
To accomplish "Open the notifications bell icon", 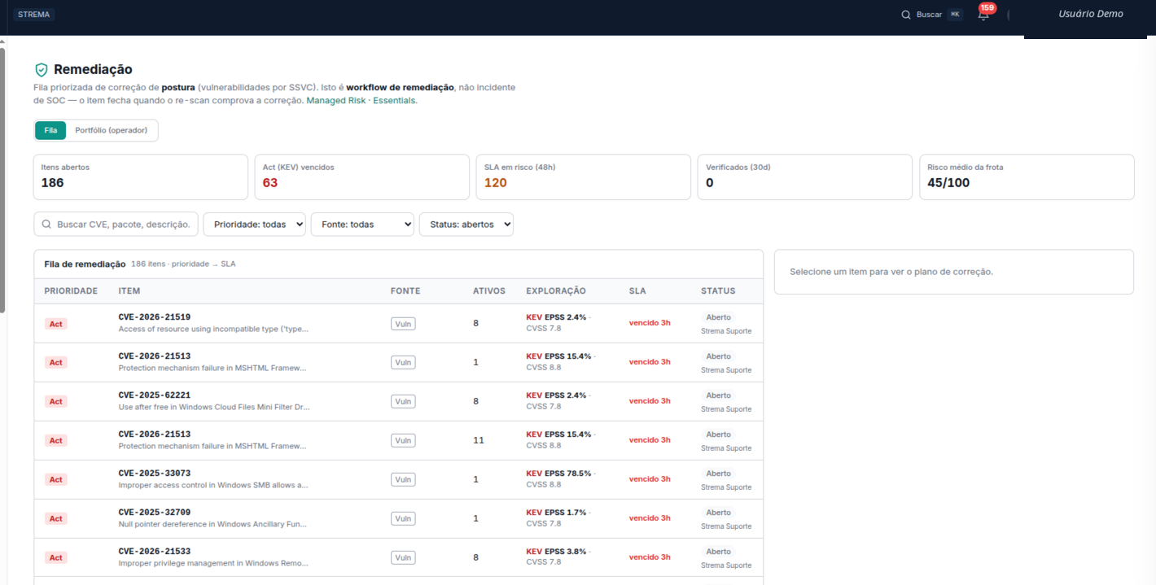I will [x=983, y=15].
